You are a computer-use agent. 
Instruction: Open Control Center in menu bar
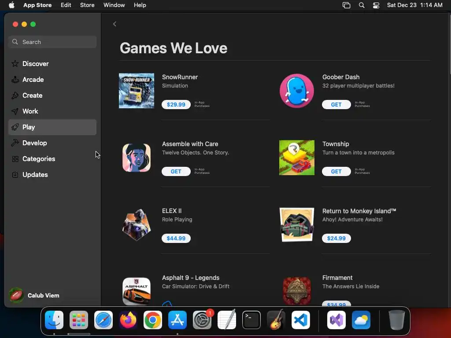point(376,5)
